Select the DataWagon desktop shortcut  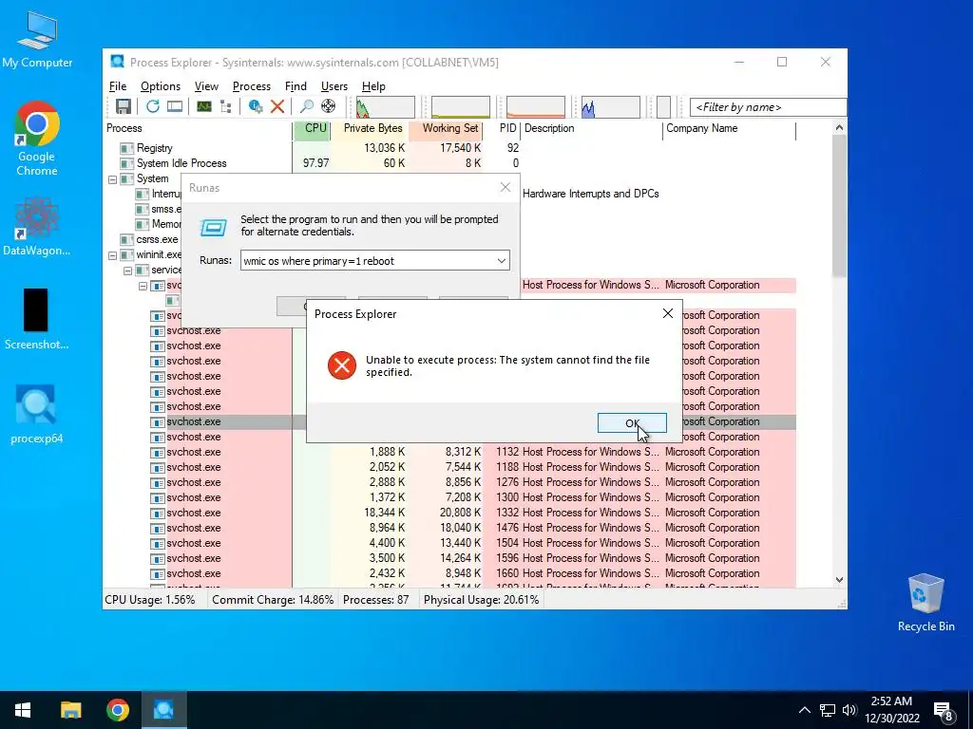pos(37,226)
